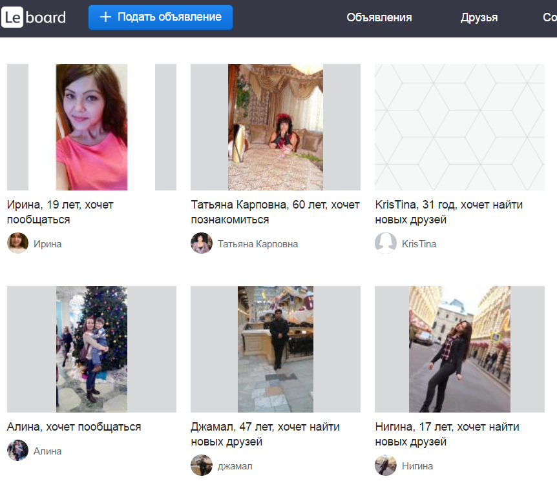Click the small avatar beside username Алина
Screen dimensions: 557x501
(17, 451)
